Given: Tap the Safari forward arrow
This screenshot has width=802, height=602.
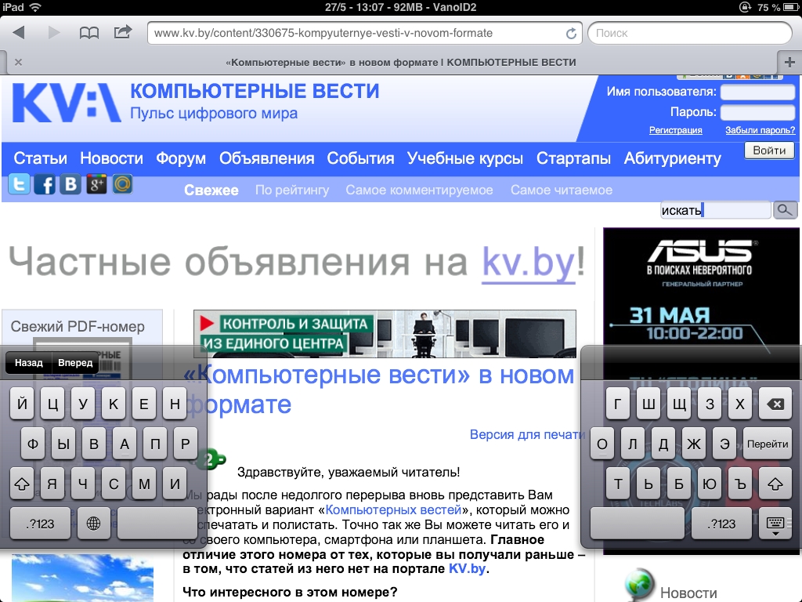Looking at the screenshot, I should tap(54, 33).
